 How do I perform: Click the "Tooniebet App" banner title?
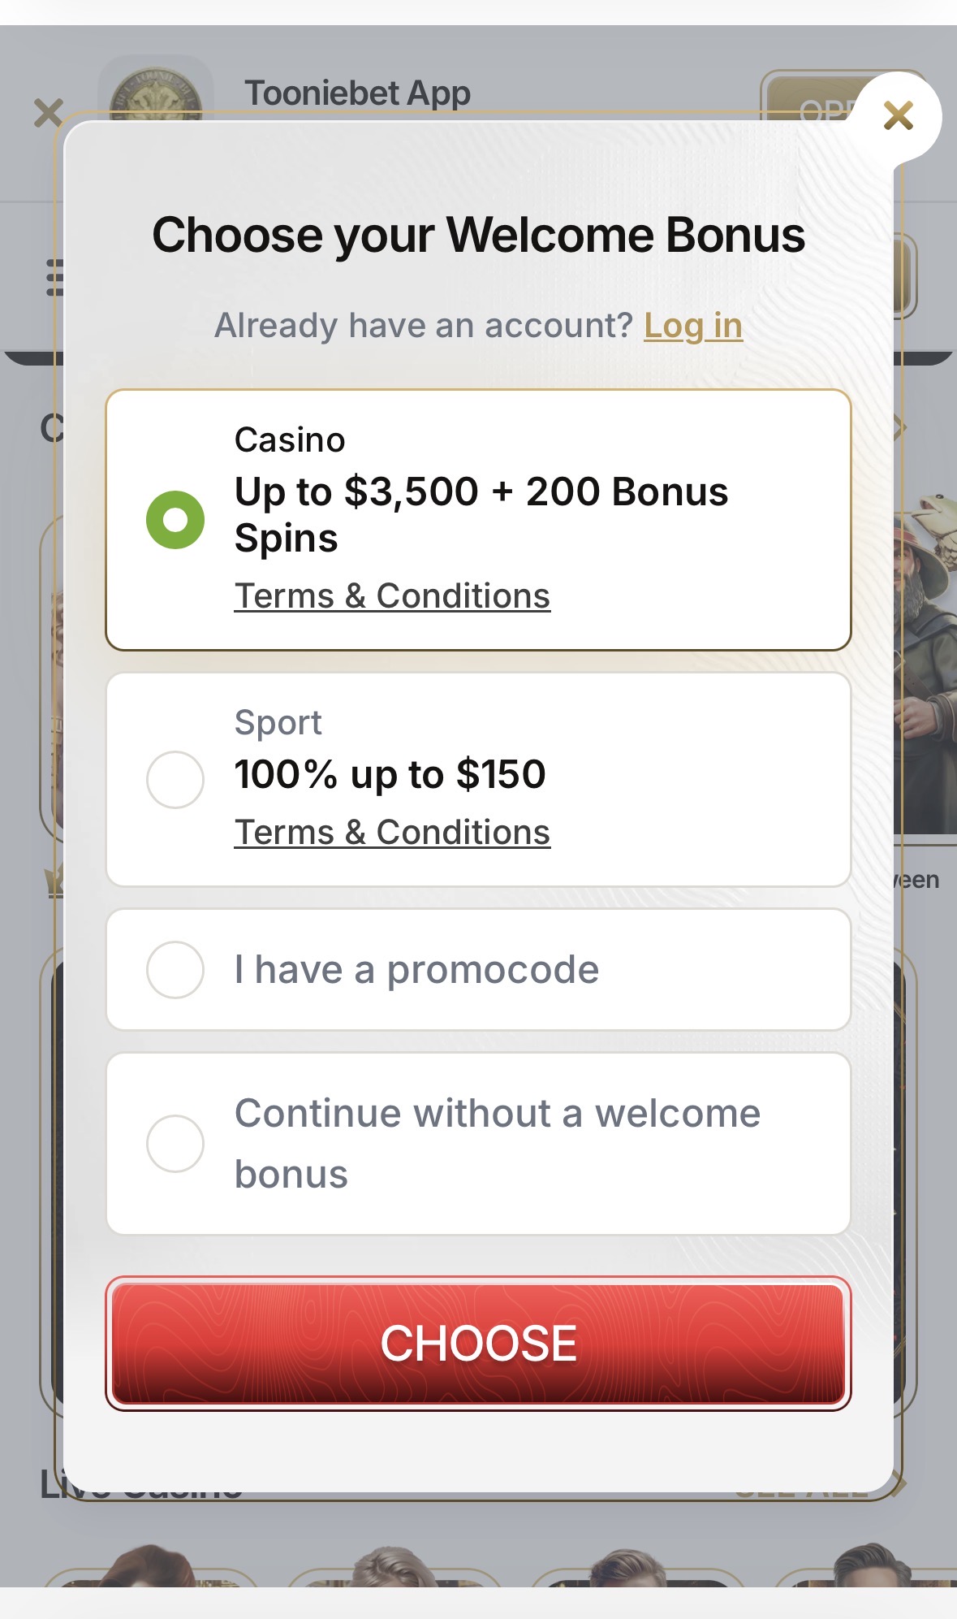(x=357, y=93)
